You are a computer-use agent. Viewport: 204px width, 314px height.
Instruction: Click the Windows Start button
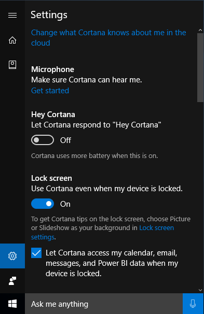[x=12, y=304]
